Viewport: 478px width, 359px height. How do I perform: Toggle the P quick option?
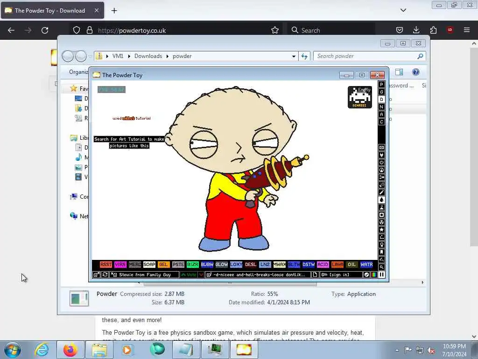[381, 85]
